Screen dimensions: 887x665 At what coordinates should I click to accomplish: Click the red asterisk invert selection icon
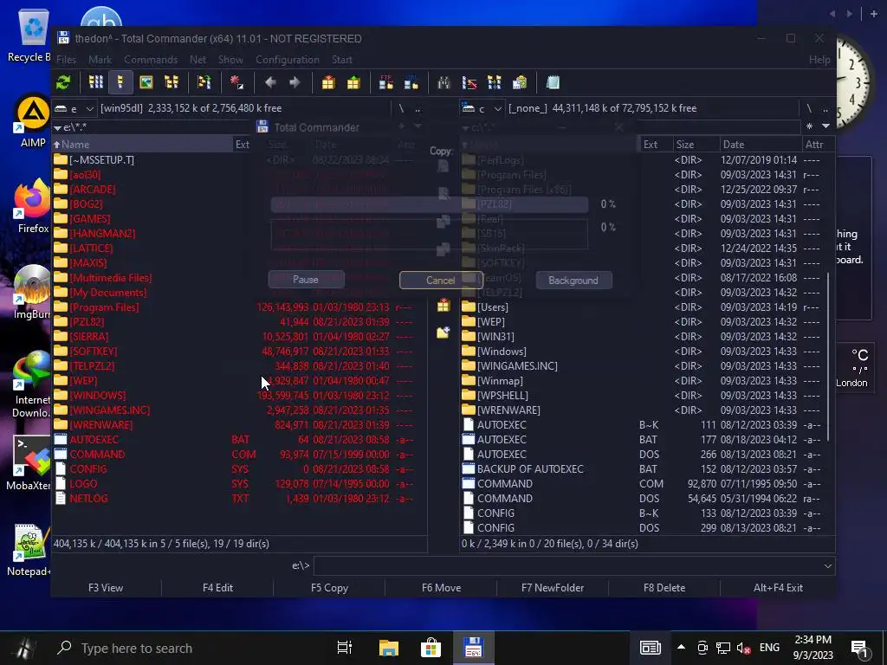pyautogui.click(x=237, y=82)
